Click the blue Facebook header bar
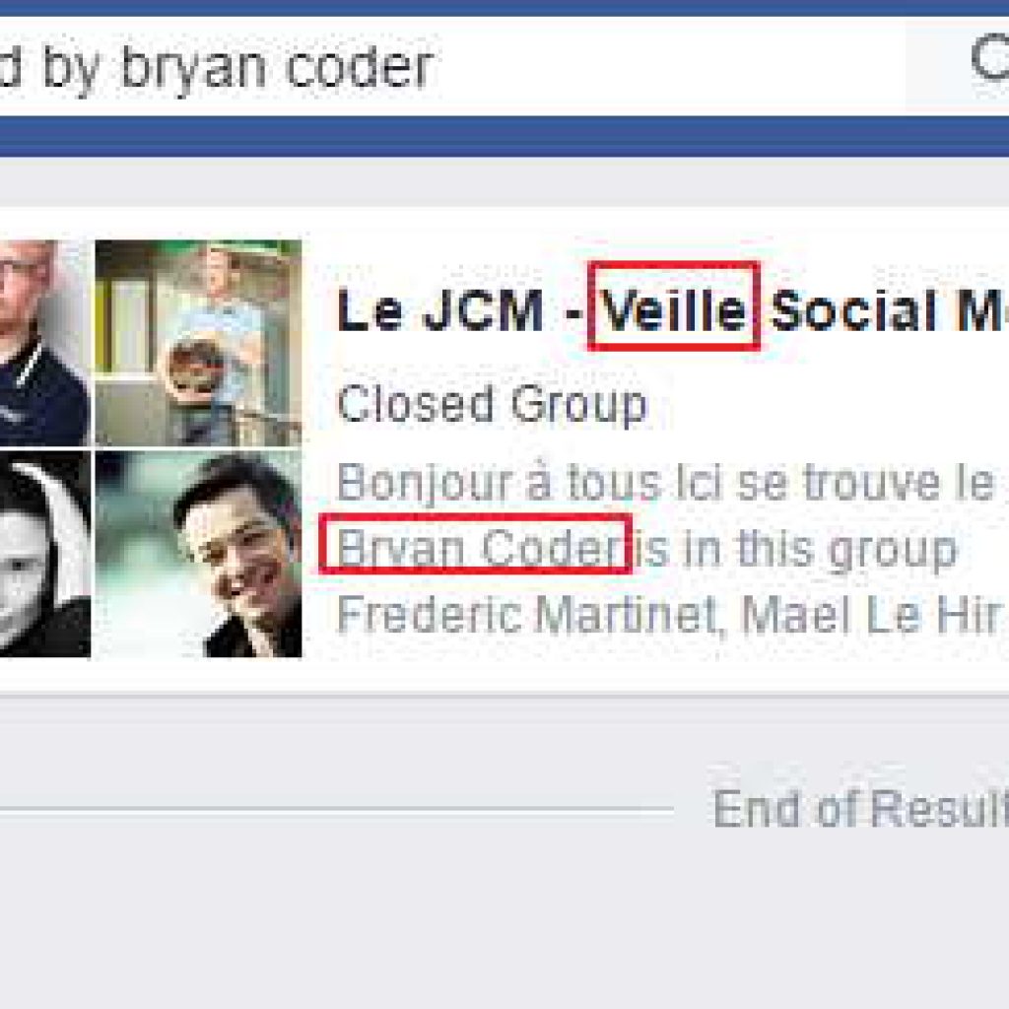The height and width of the screenshot is (1009, 1009). 504,136
